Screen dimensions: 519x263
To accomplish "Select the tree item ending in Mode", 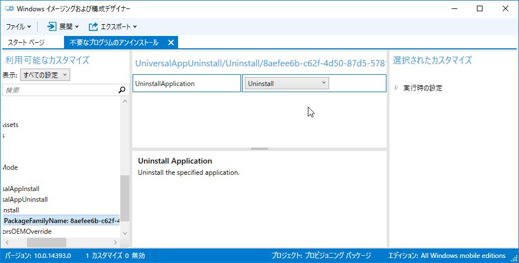I will point(10,167).
